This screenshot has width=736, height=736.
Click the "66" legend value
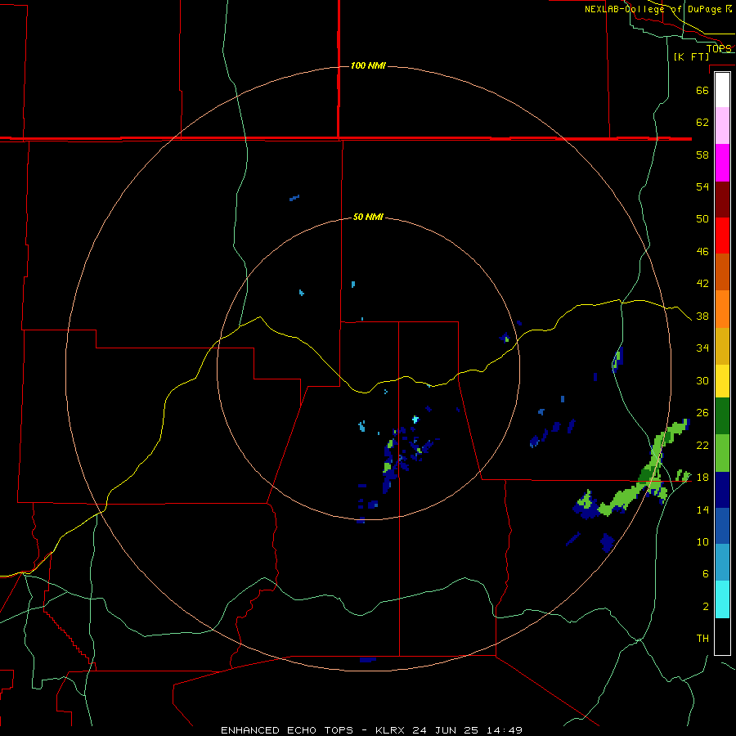point(702,90)
